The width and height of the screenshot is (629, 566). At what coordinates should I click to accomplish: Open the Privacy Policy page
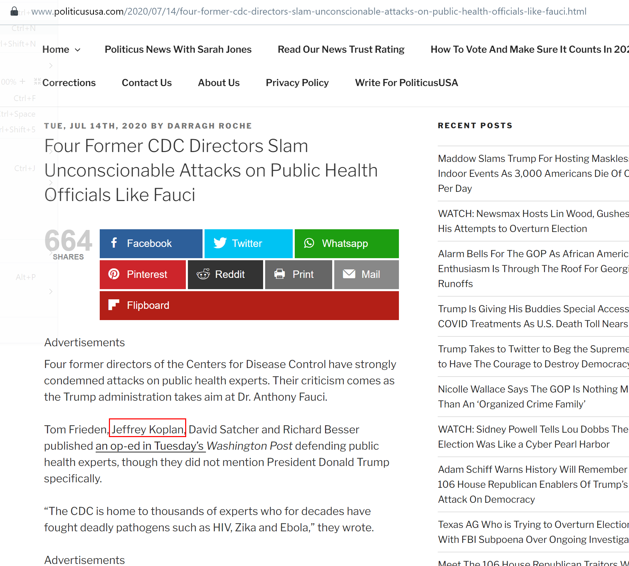297,83
